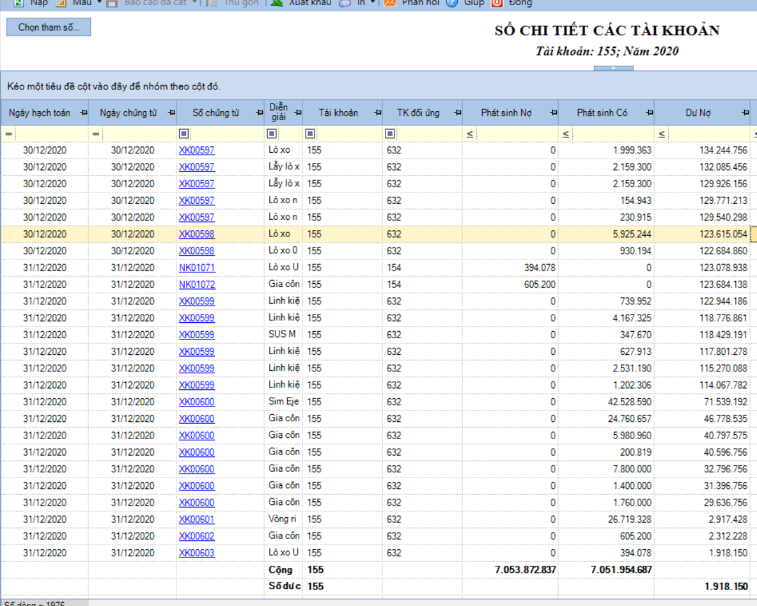Image resolution: width=757 pixels, height=606 pixels.
Task: Pin the Ngày hạch toán column
Action: tap(84, 113)
